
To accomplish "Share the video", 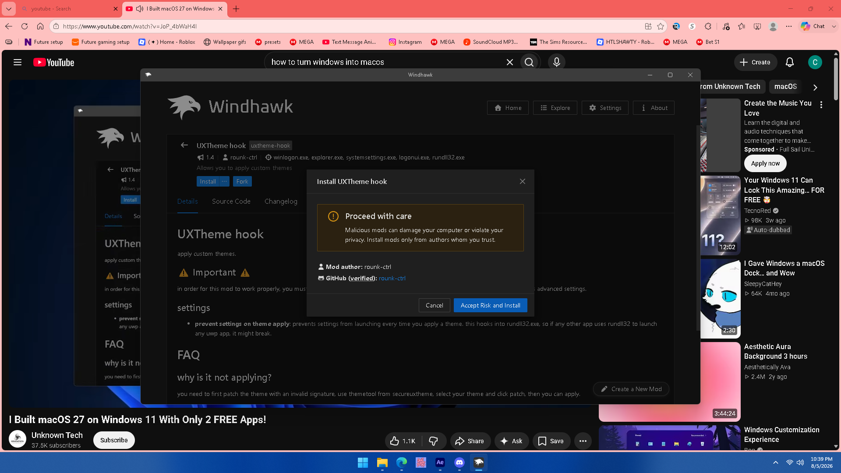I will tap(470, 441).
